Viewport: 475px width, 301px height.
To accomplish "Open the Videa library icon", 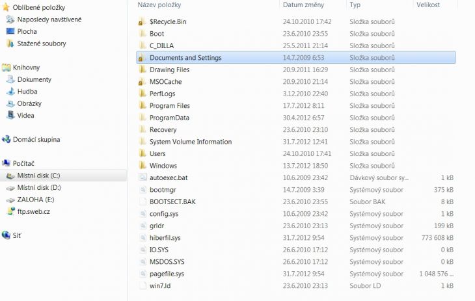I will (x=10, y=115).
